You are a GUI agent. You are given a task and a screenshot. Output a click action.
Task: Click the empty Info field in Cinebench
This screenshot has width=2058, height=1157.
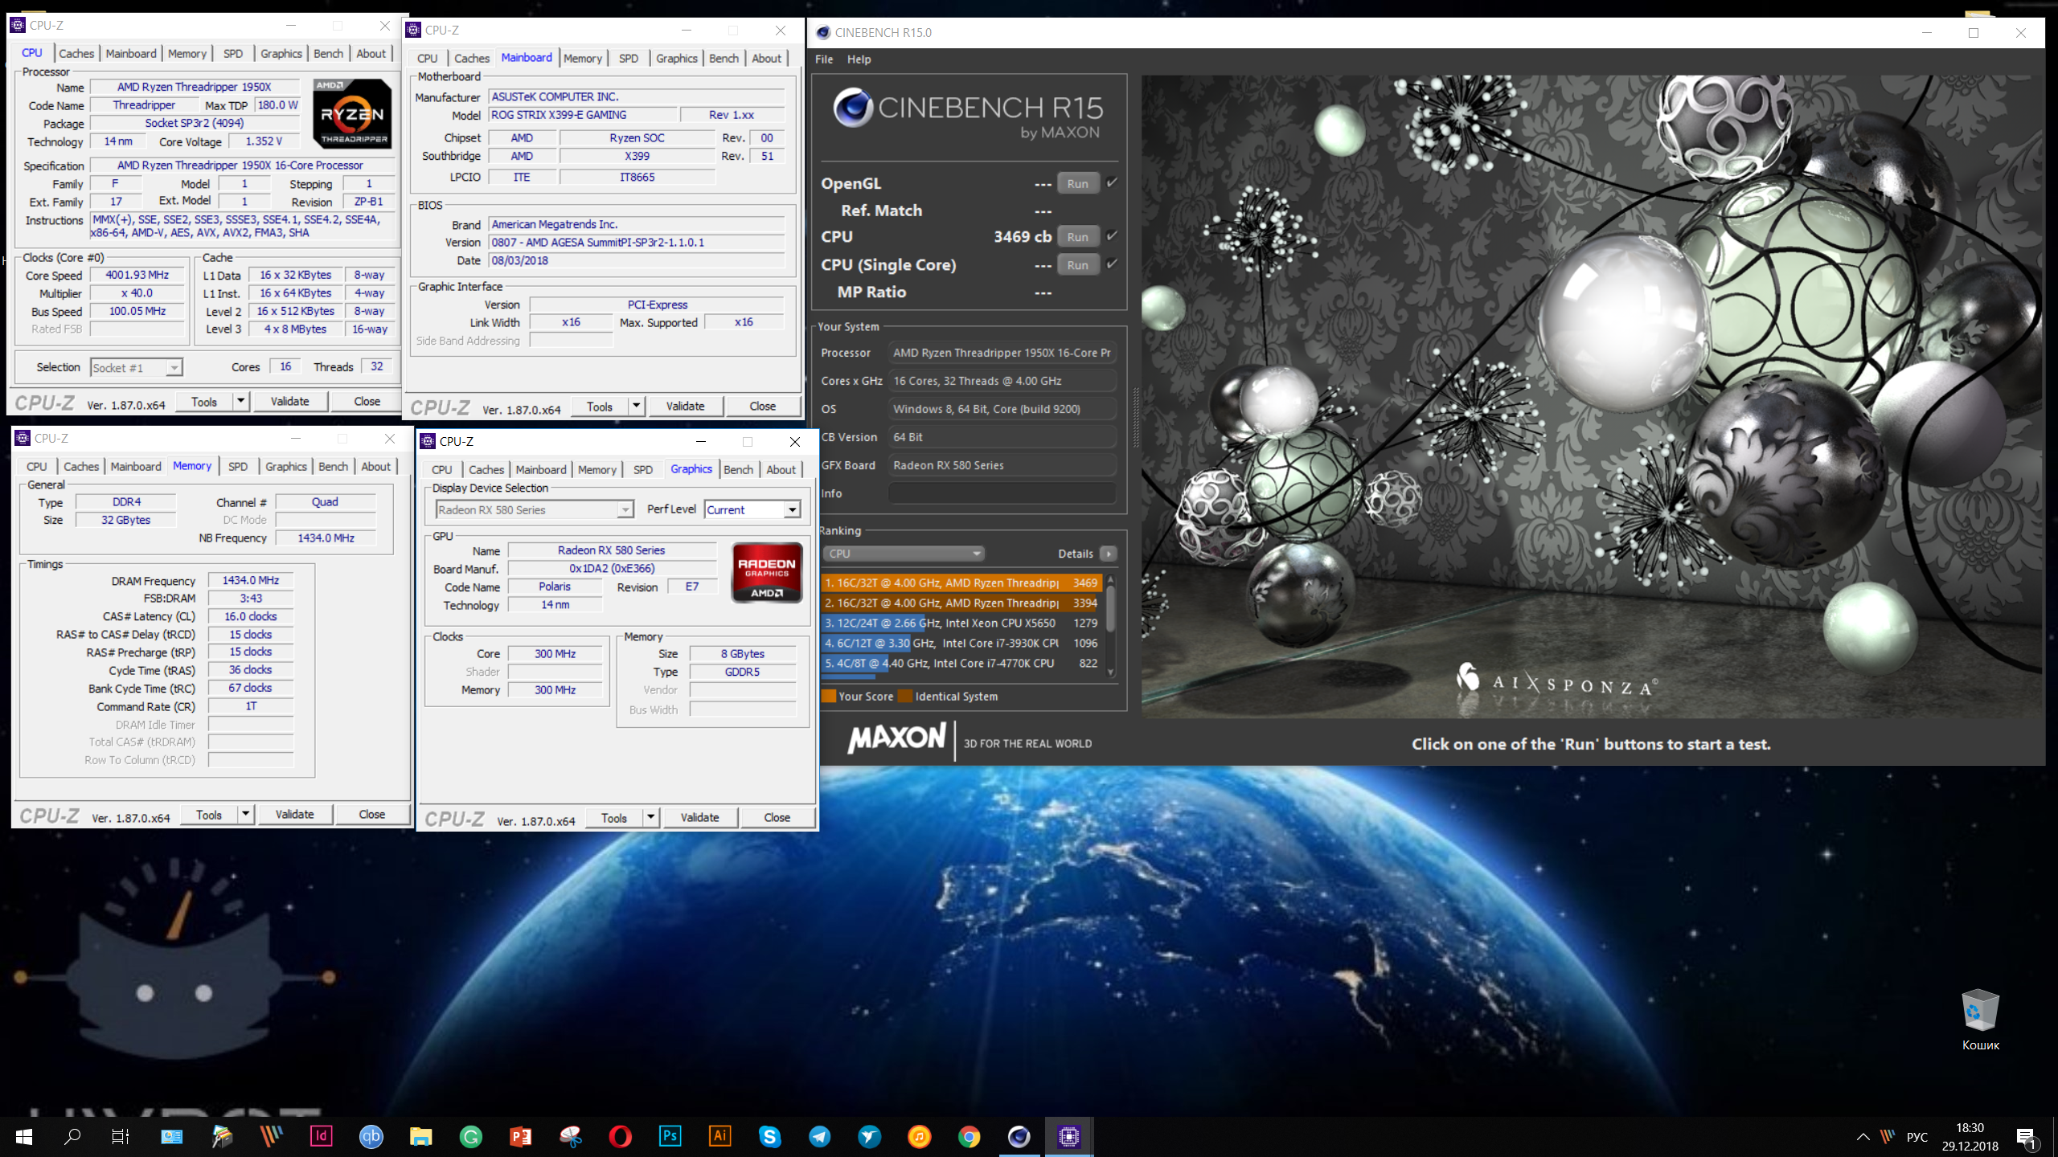(1002, 493)
